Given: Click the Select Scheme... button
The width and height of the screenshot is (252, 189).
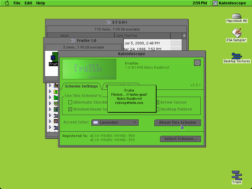Looking at the screenshot, I should tap(180, 139).
